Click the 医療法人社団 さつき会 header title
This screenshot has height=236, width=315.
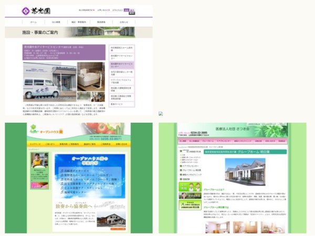coord(233,129)
